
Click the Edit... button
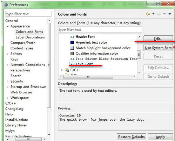158,39
